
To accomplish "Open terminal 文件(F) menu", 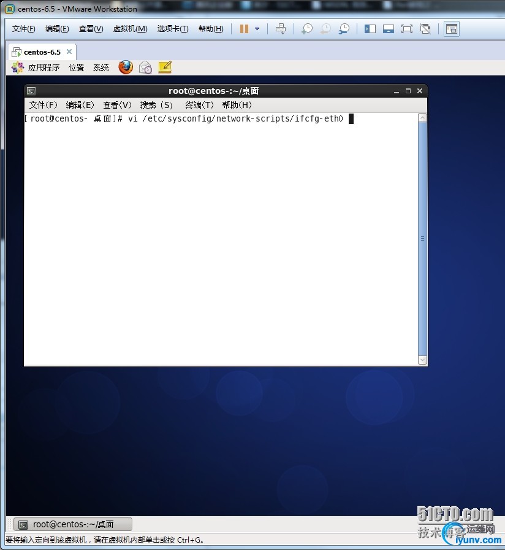I will 43,105.
